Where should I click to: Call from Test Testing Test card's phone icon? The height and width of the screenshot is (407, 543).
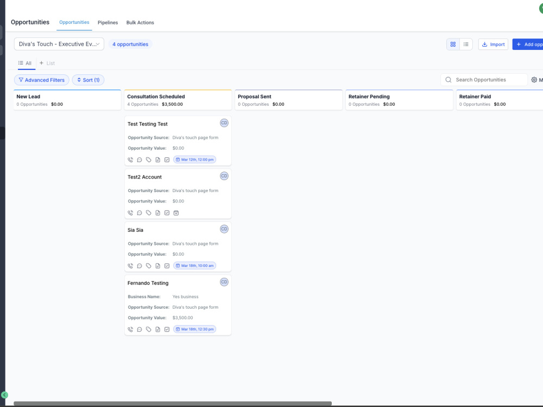coord(130,160)
